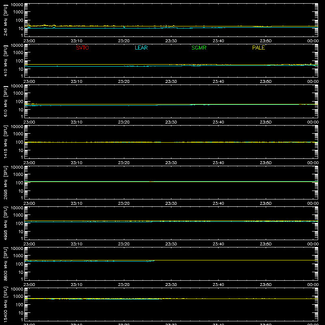
Task: Click the 10000 y-axis value on the 245 MHz plot
Action: 17,5
